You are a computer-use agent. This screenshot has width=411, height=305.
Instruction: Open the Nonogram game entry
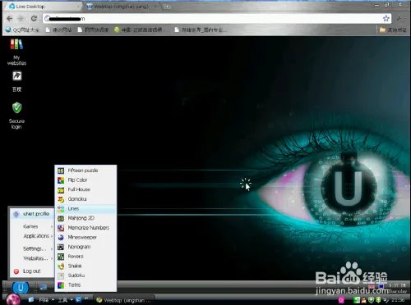point(85,247)
